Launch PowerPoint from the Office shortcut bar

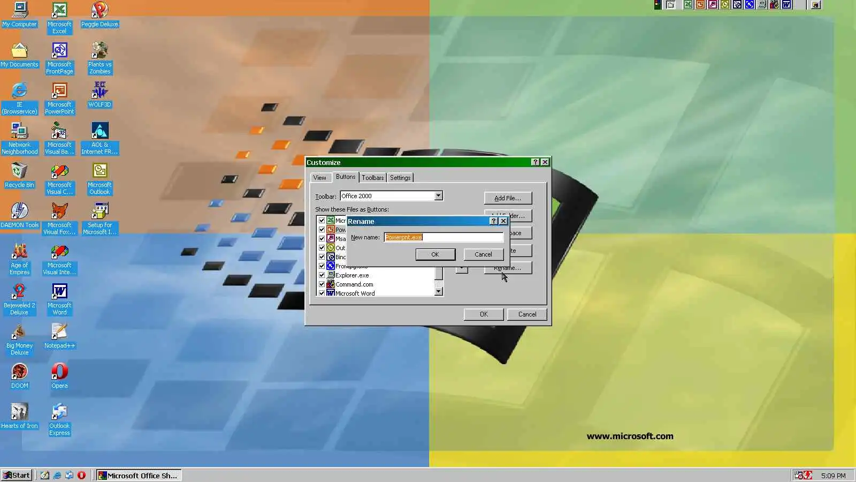[x=700, y=5]
